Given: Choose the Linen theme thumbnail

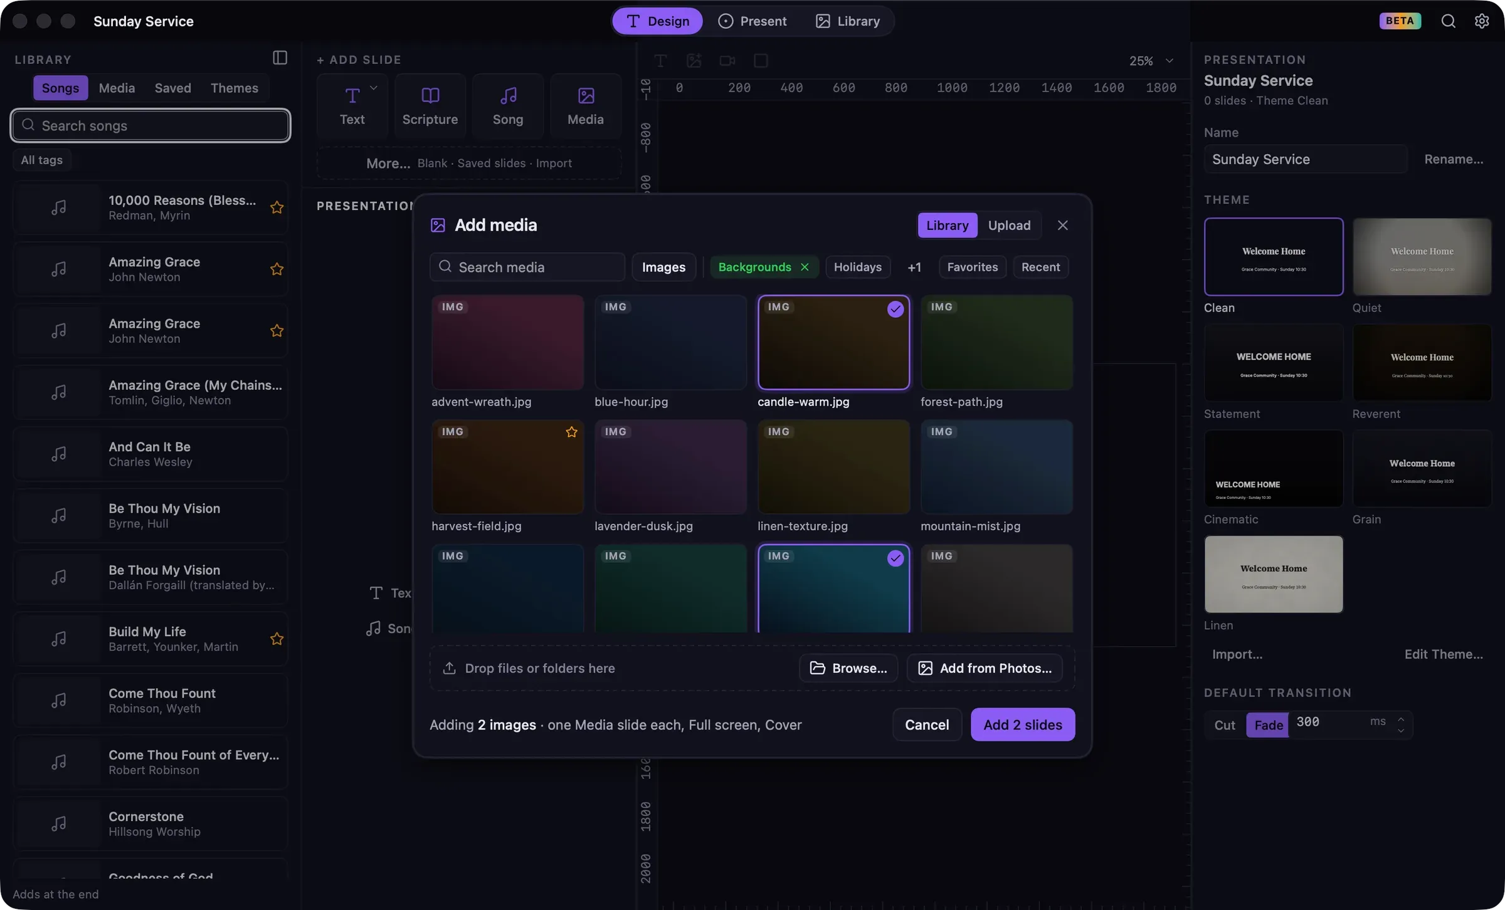Looking at the screenshot, I should click(x=1274, y=574).
